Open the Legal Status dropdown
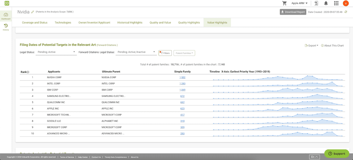This screenshot has height=160, width=353. click(56, 52)
